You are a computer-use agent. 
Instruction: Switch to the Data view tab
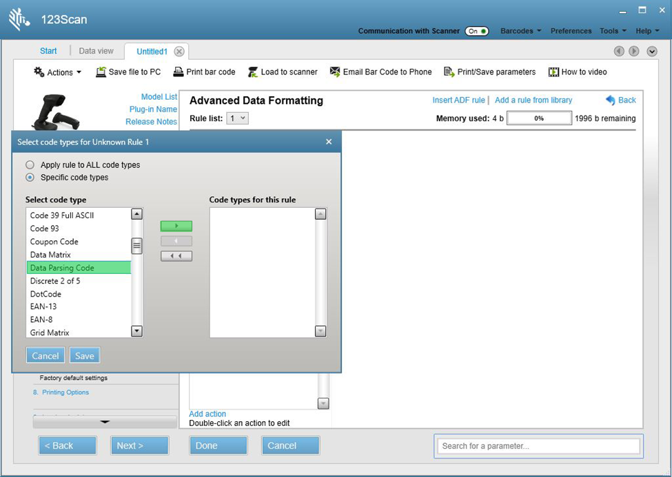coord(96,51)
